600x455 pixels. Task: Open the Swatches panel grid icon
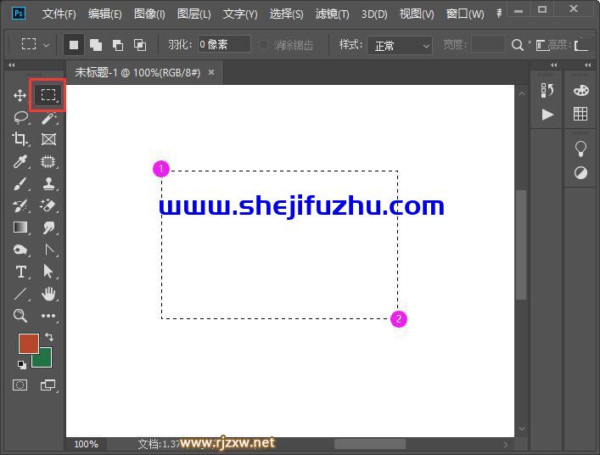(580, 114)
